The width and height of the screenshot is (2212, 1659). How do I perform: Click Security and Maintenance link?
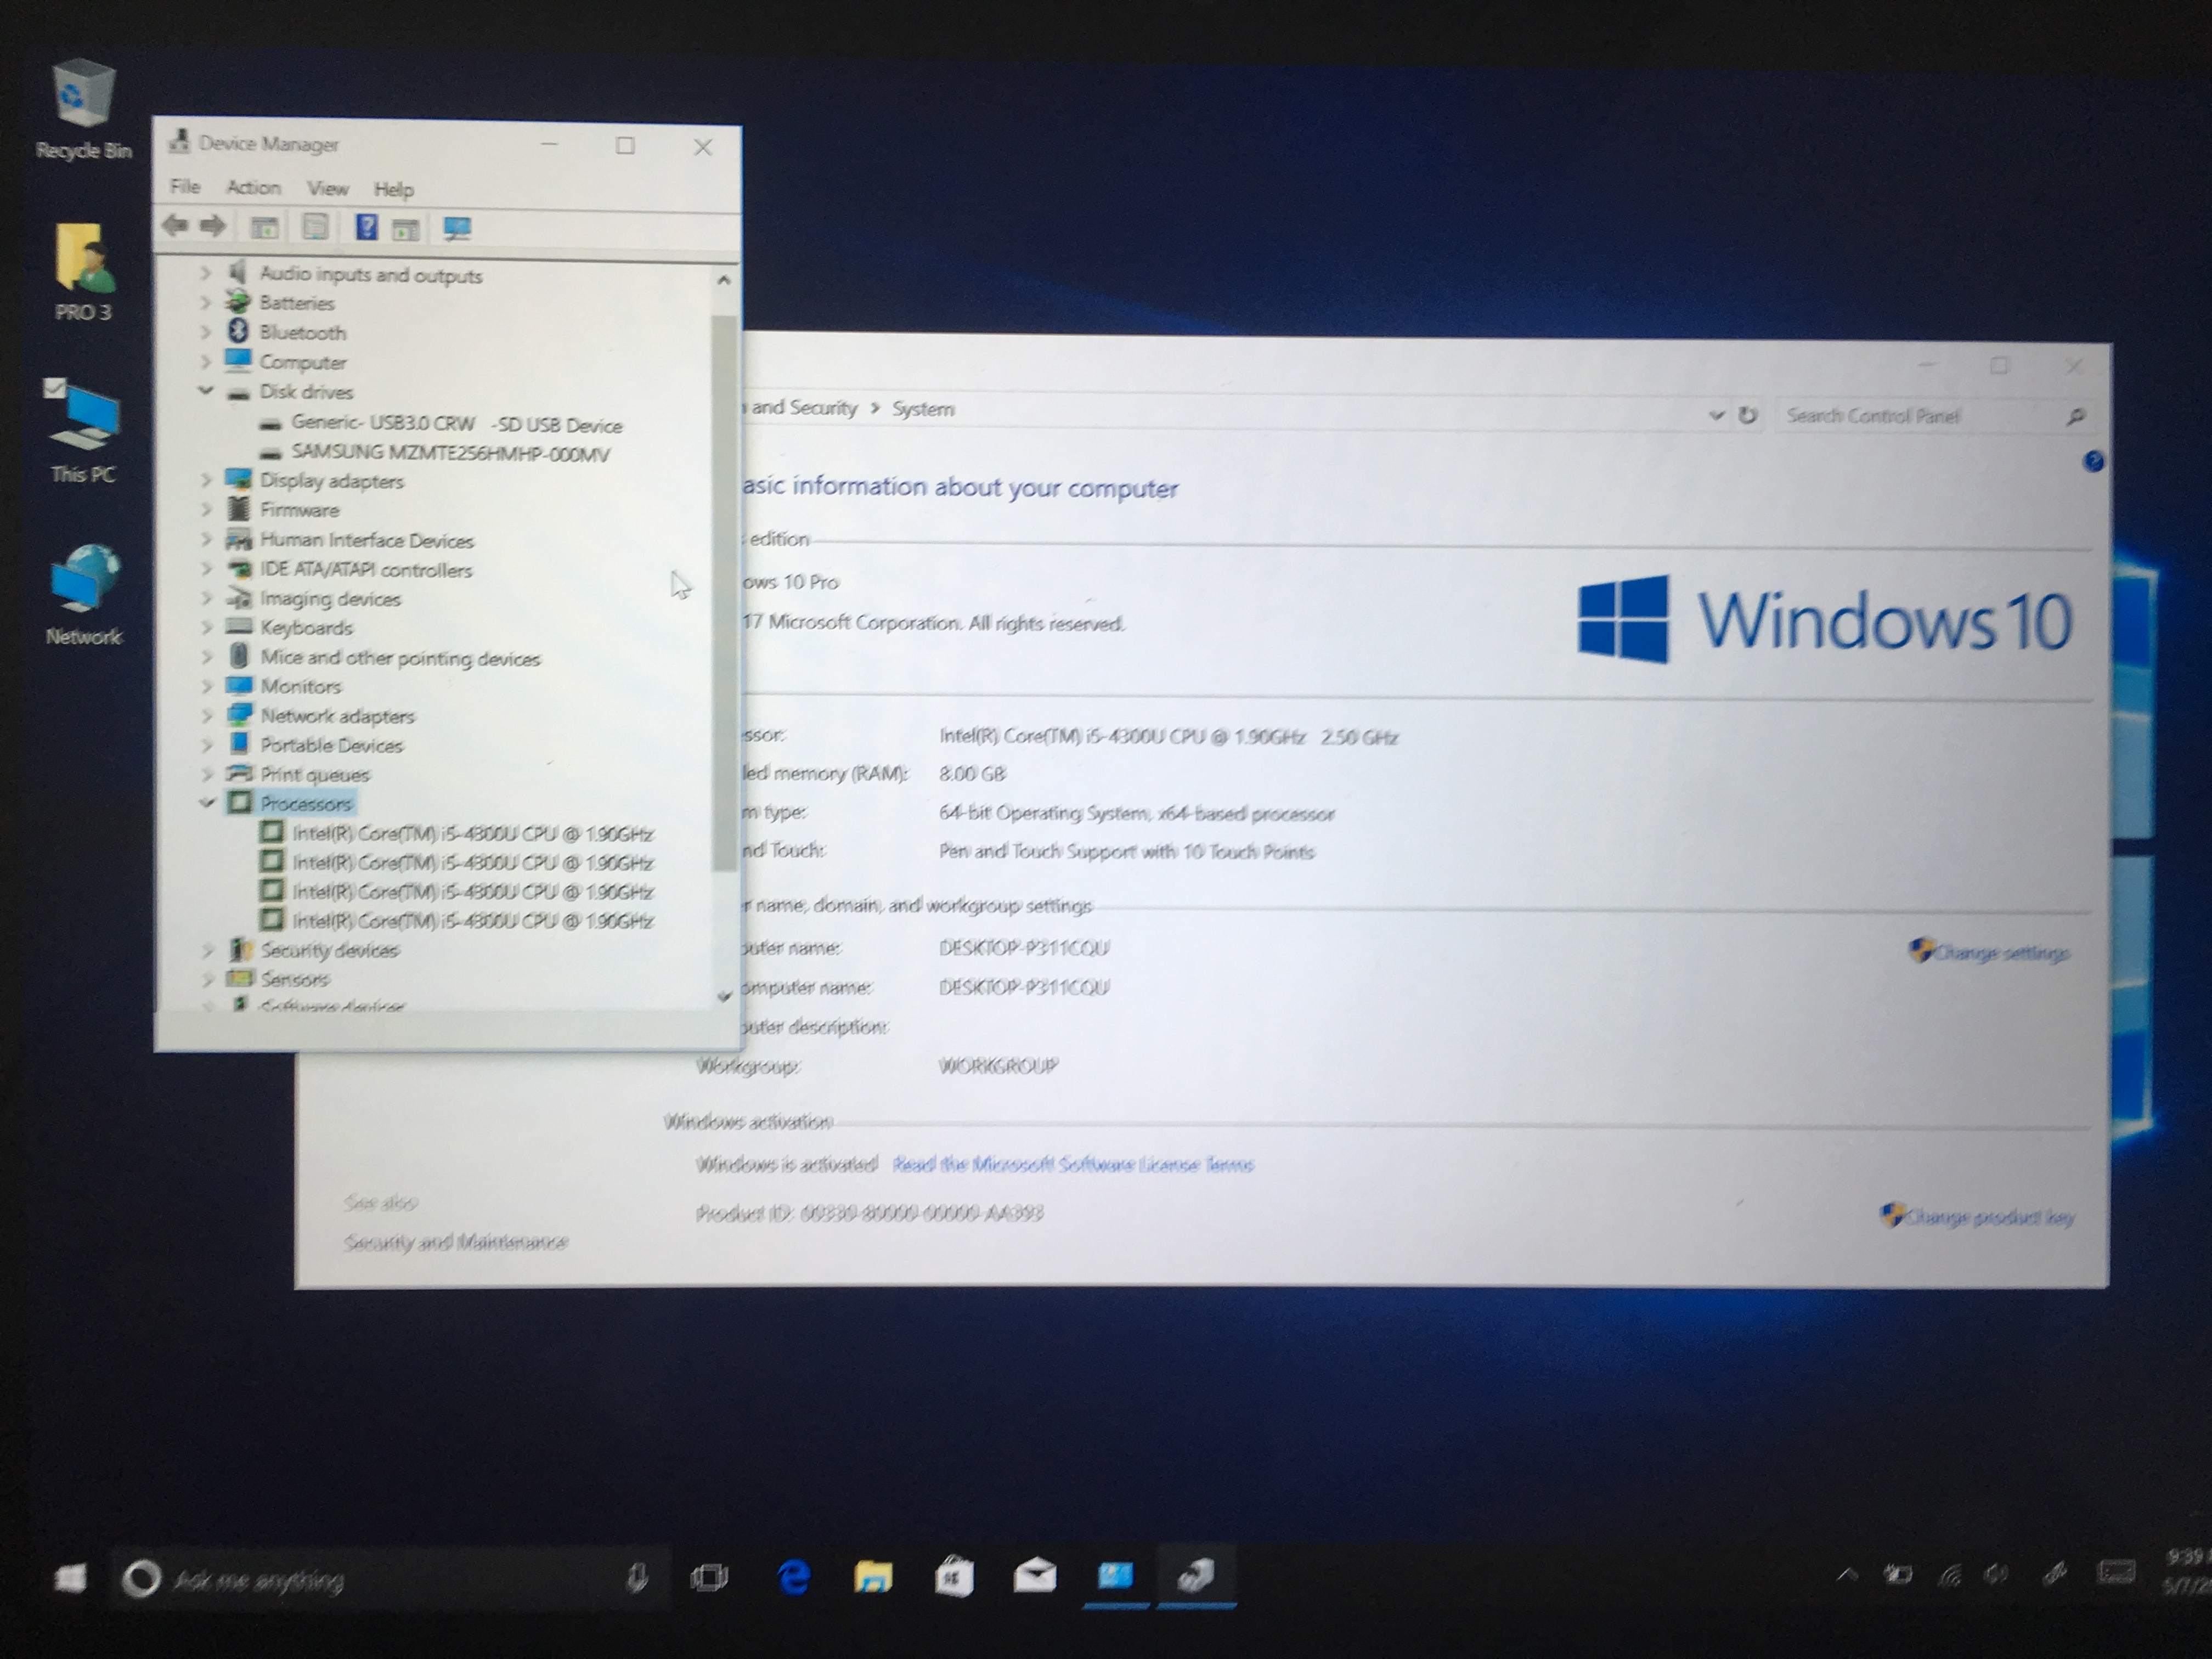[456, 1242]
